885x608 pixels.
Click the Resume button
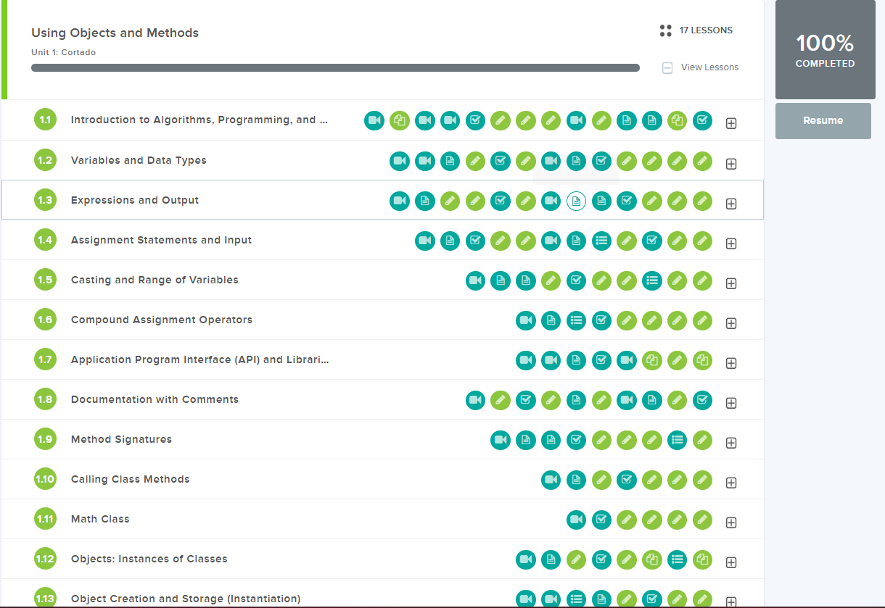823,120
